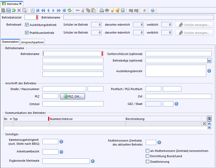Select the Betriebe window tab
The image size is (216, 168).
12,4
